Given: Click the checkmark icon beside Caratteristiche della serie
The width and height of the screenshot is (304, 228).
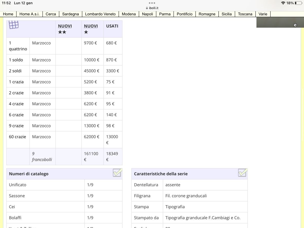Looking at the screenshot, I should (242, 173).
